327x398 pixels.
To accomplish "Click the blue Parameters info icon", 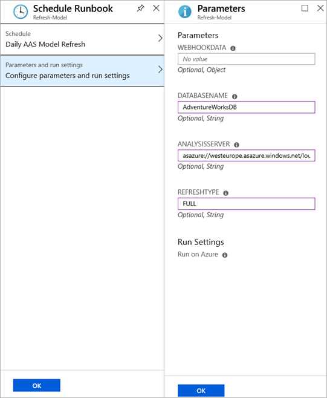I will click(185, 11).
